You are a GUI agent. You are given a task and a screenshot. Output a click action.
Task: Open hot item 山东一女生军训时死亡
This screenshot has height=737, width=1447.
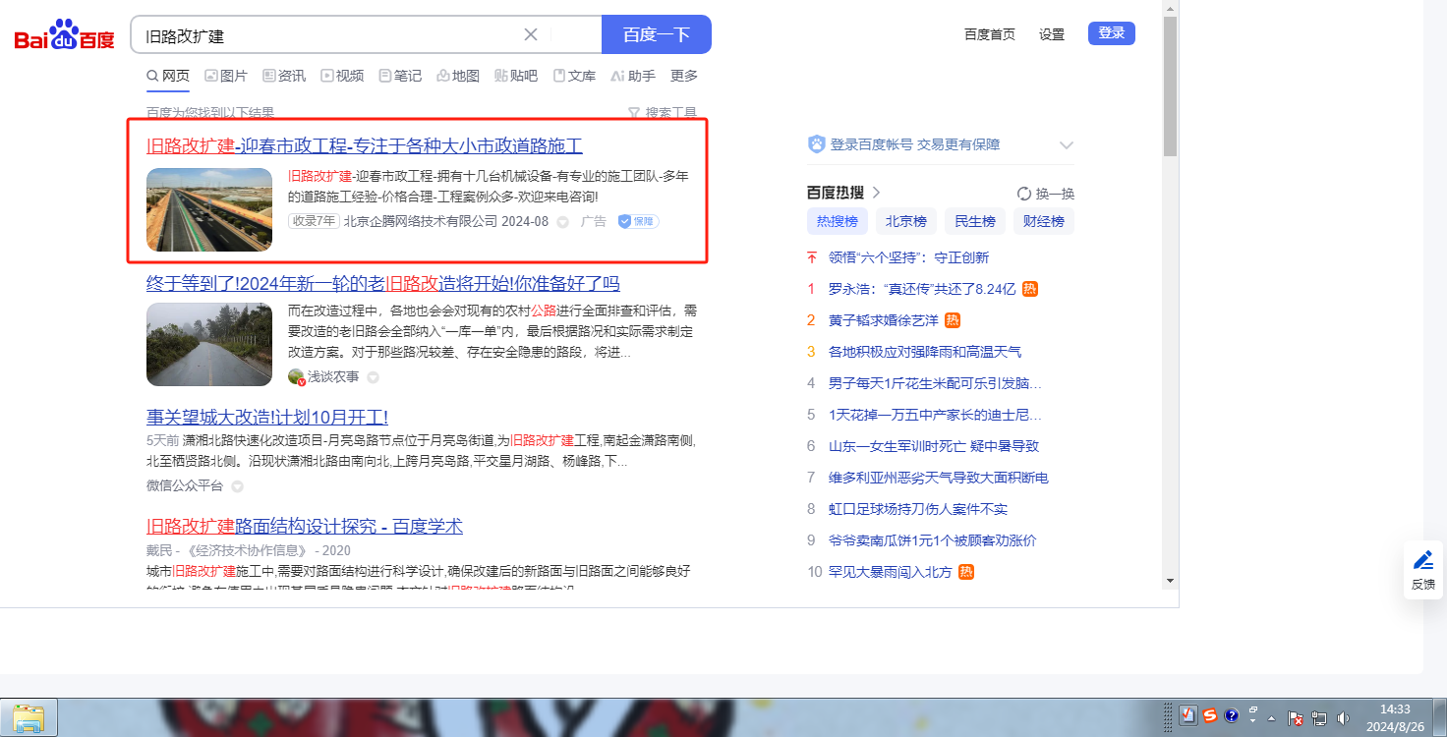934,446
